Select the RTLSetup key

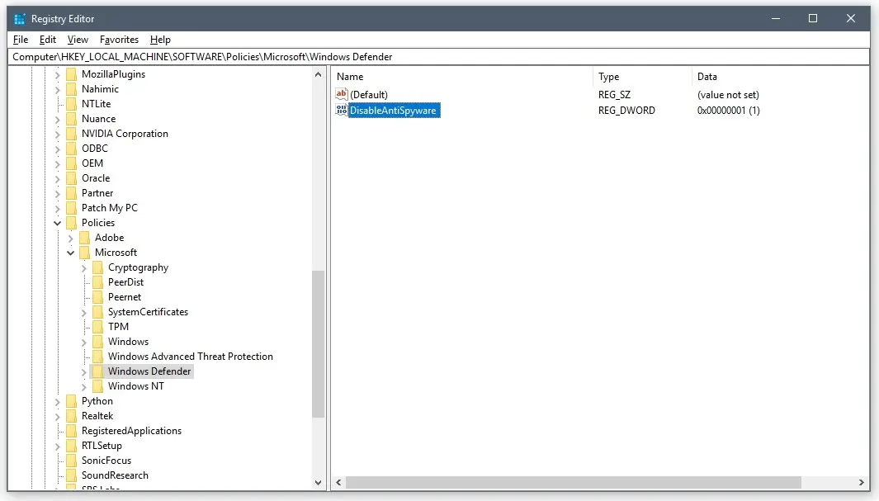pyautogui.click(x=102, y=446)
